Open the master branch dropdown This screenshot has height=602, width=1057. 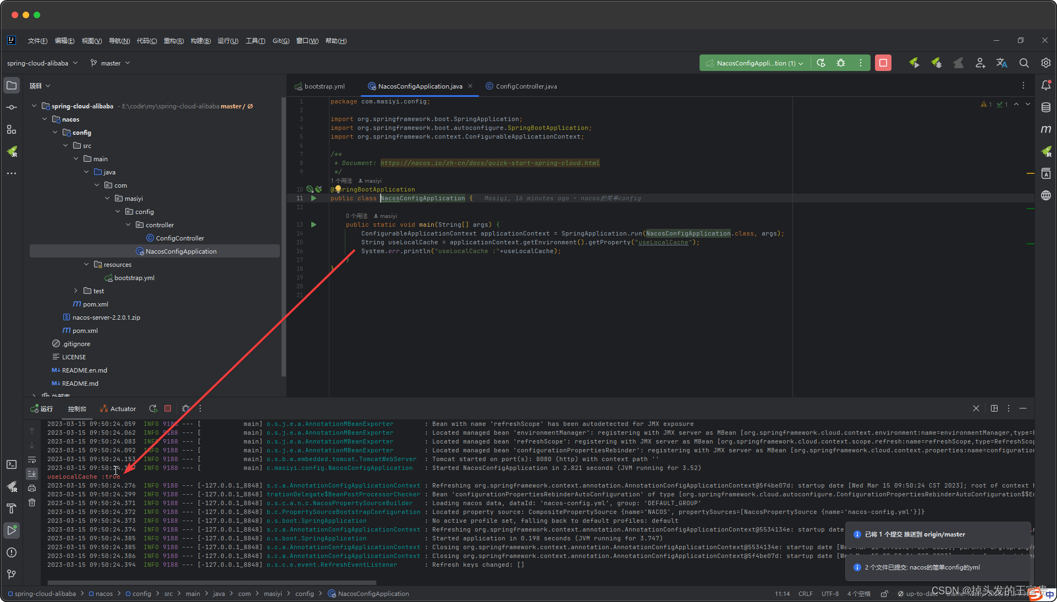pyautogui.click(x=111, y=63)
